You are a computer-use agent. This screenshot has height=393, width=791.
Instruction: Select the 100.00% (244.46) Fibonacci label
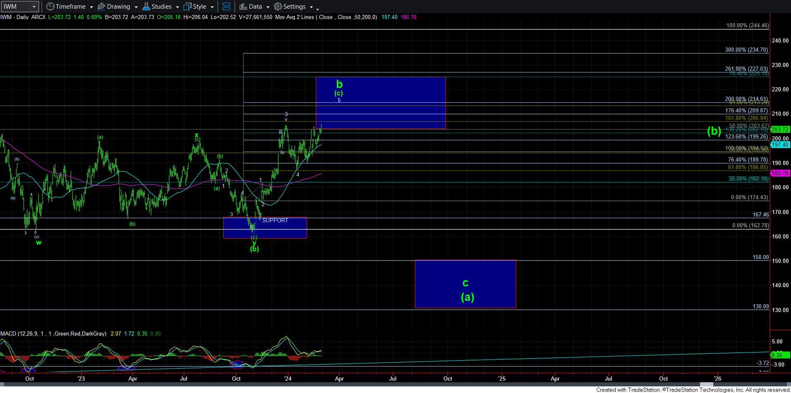748,26
